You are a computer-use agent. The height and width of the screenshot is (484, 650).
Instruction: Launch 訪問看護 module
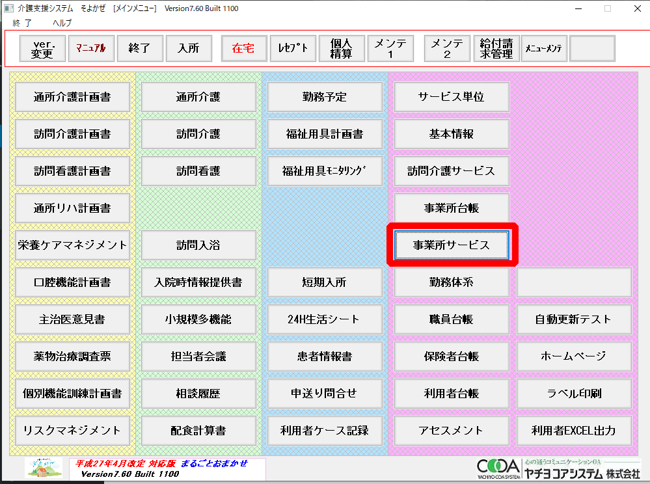[x=198, y=171]
